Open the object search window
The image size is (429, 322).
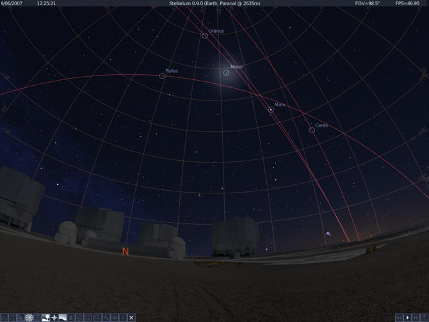click(x=97, y=318)
